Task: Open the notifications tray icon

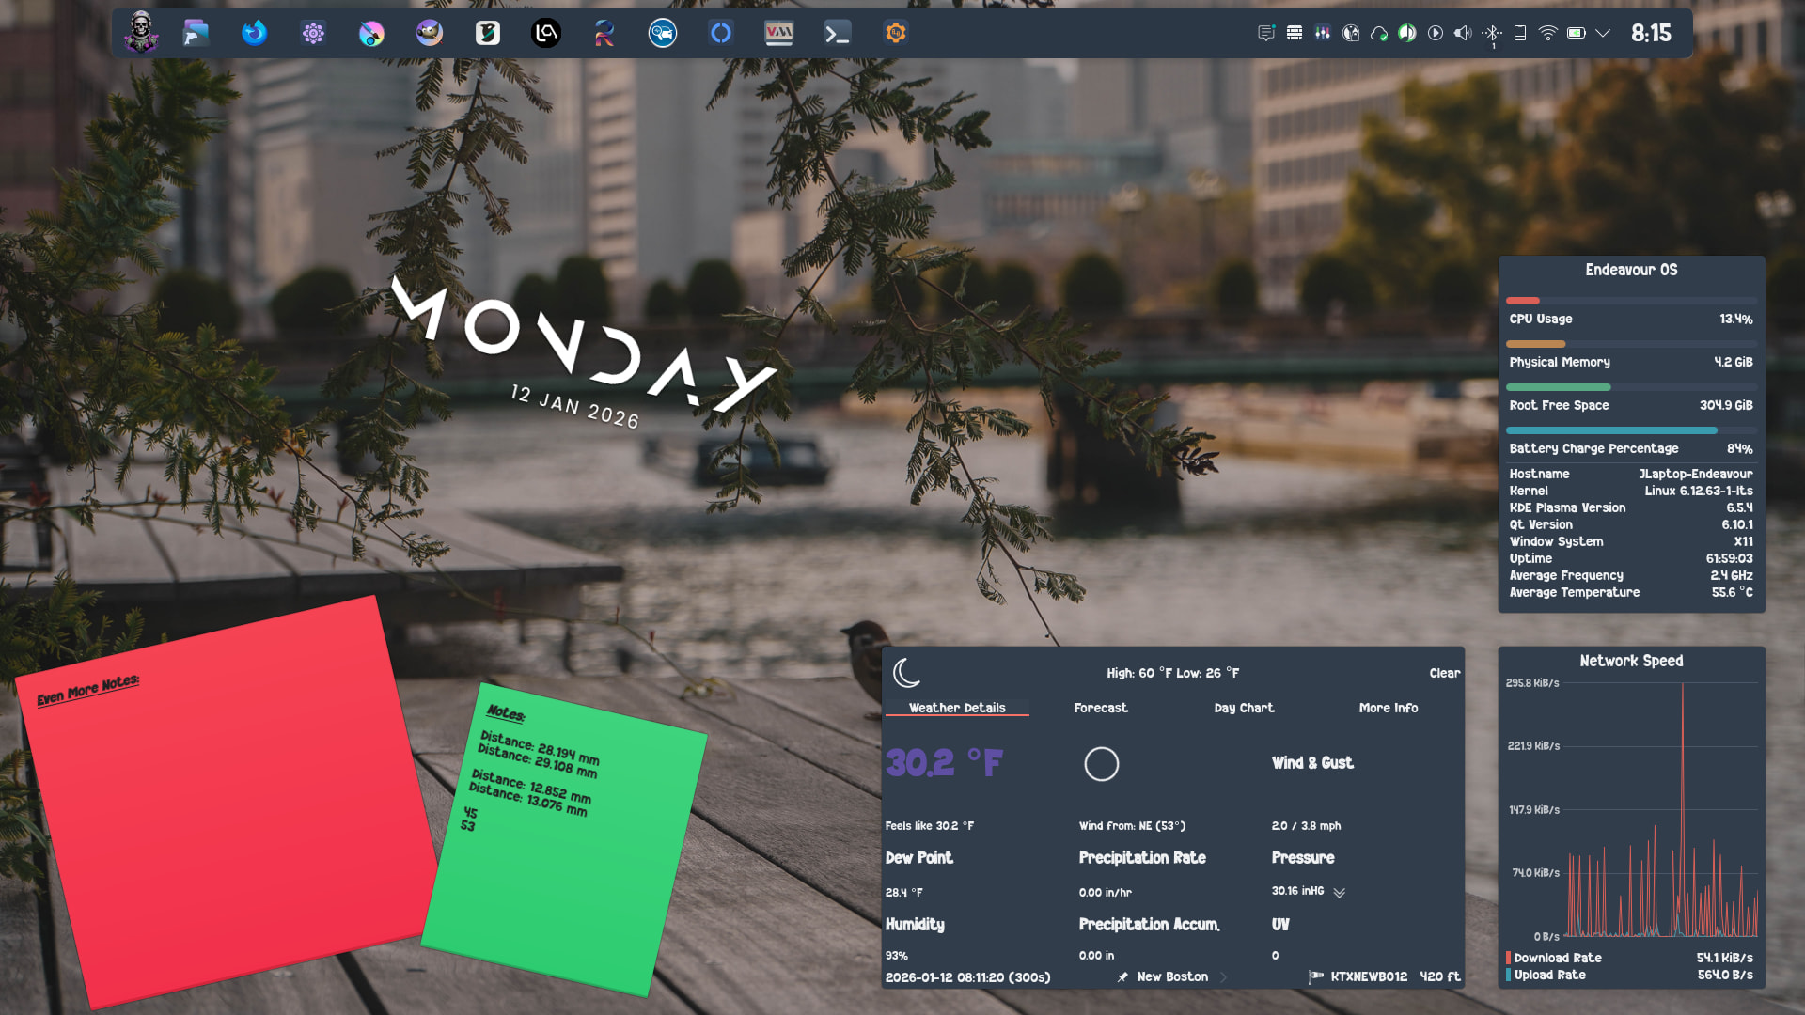Action: 1266,33
